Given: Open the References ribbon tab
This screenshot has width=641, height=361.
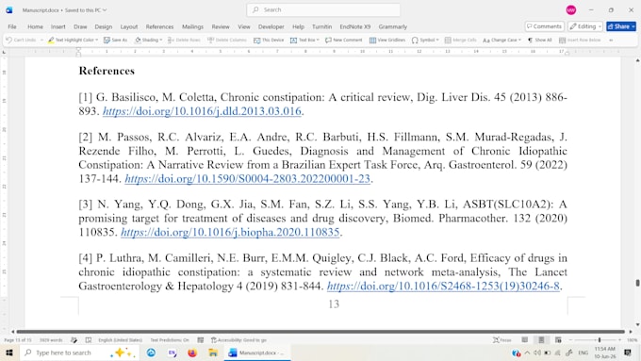Looking at the screenshot, I should pos(159,26).
